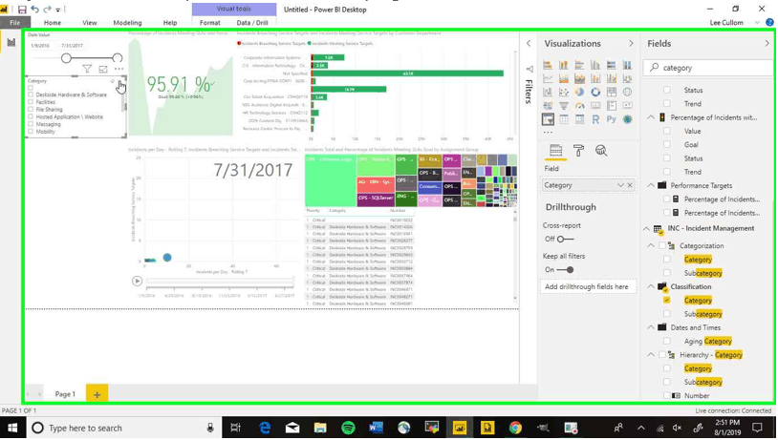Click in the Fields search box
Image resolution: width=778 pixels, height=440 pixels.
click(x=709, y=68)
